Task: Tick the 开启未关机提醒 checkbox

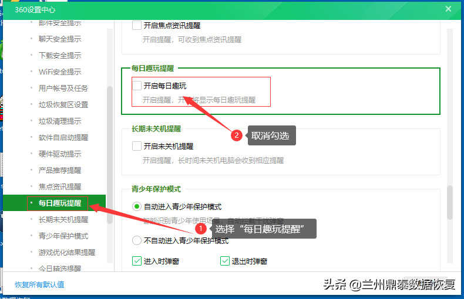Action: pyautogui.click(x=137, y=146)
